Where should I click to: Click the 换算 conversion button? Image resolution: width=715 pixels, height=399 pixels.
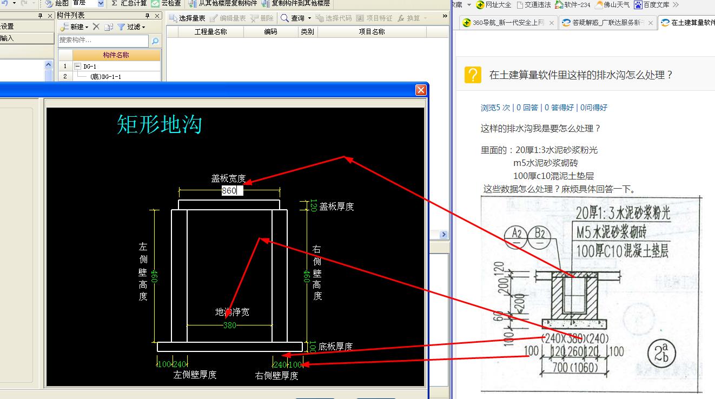tap(410, 18)
